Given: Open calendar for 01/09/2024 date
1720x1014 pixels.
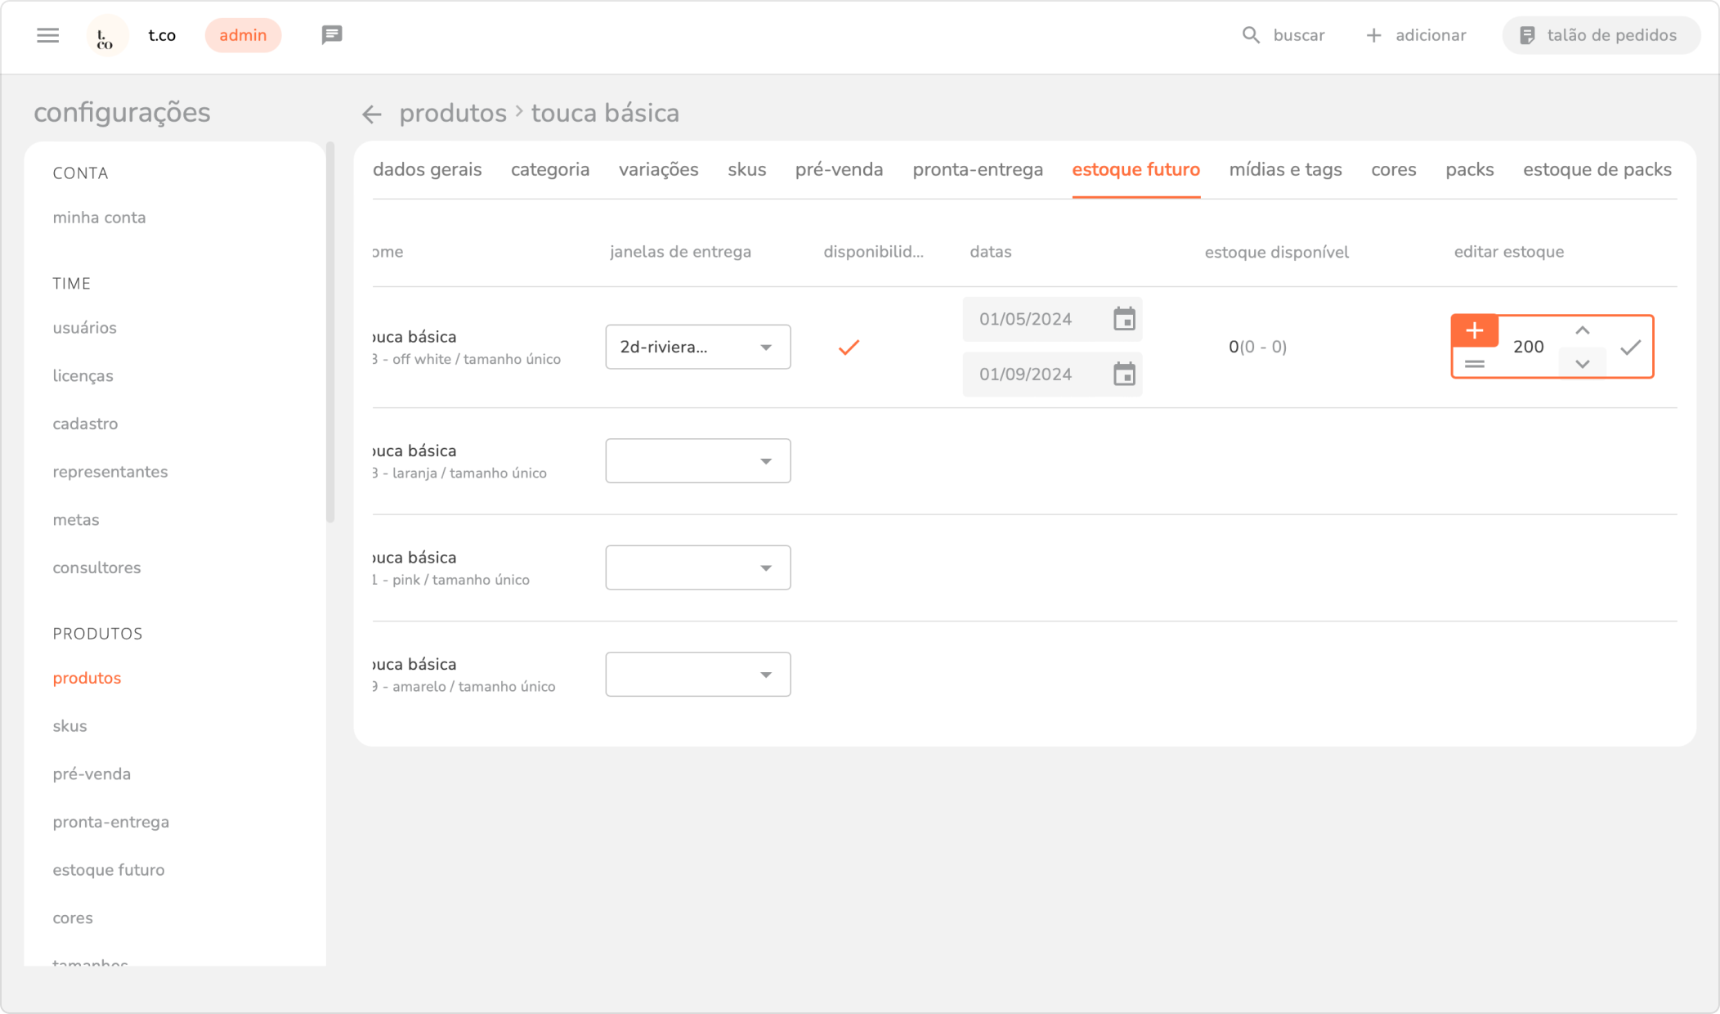Looking at the screenshot, I should coord(1124,374).
